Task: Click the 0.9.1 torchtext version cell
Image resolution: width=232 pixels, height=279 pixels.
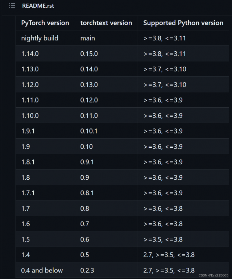Action: [x=87, y=162]
